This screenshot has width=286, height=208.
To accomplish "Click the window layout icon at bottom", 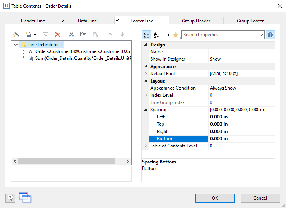I will 25,198.
